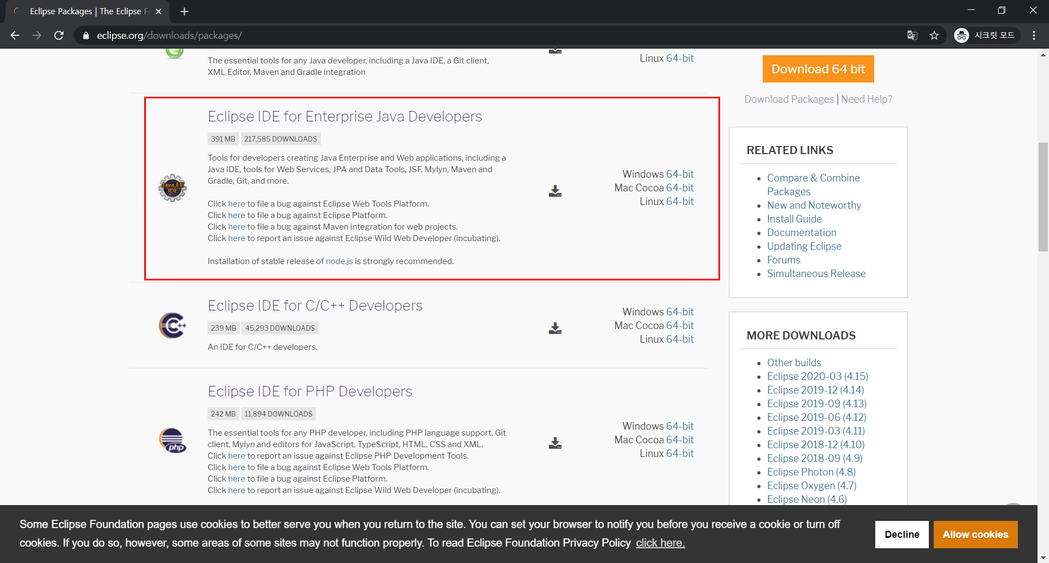Open a new browser tab
Screen dimensions: 1049x563
[184, 11]
